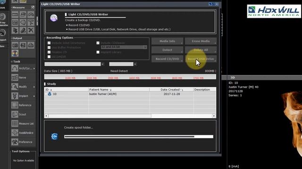The height and width of the screenshot is (169, 302).
Task: Select the text annotation arrow tool
Action: [x=31, y=23]
